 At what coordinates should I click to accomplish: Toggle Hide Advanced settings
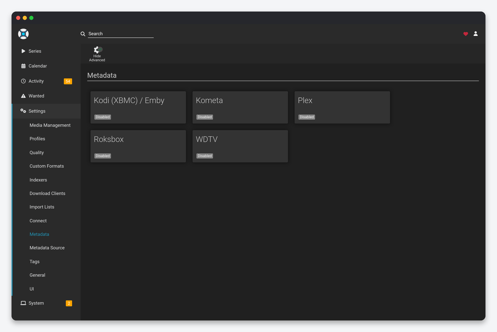97,54
